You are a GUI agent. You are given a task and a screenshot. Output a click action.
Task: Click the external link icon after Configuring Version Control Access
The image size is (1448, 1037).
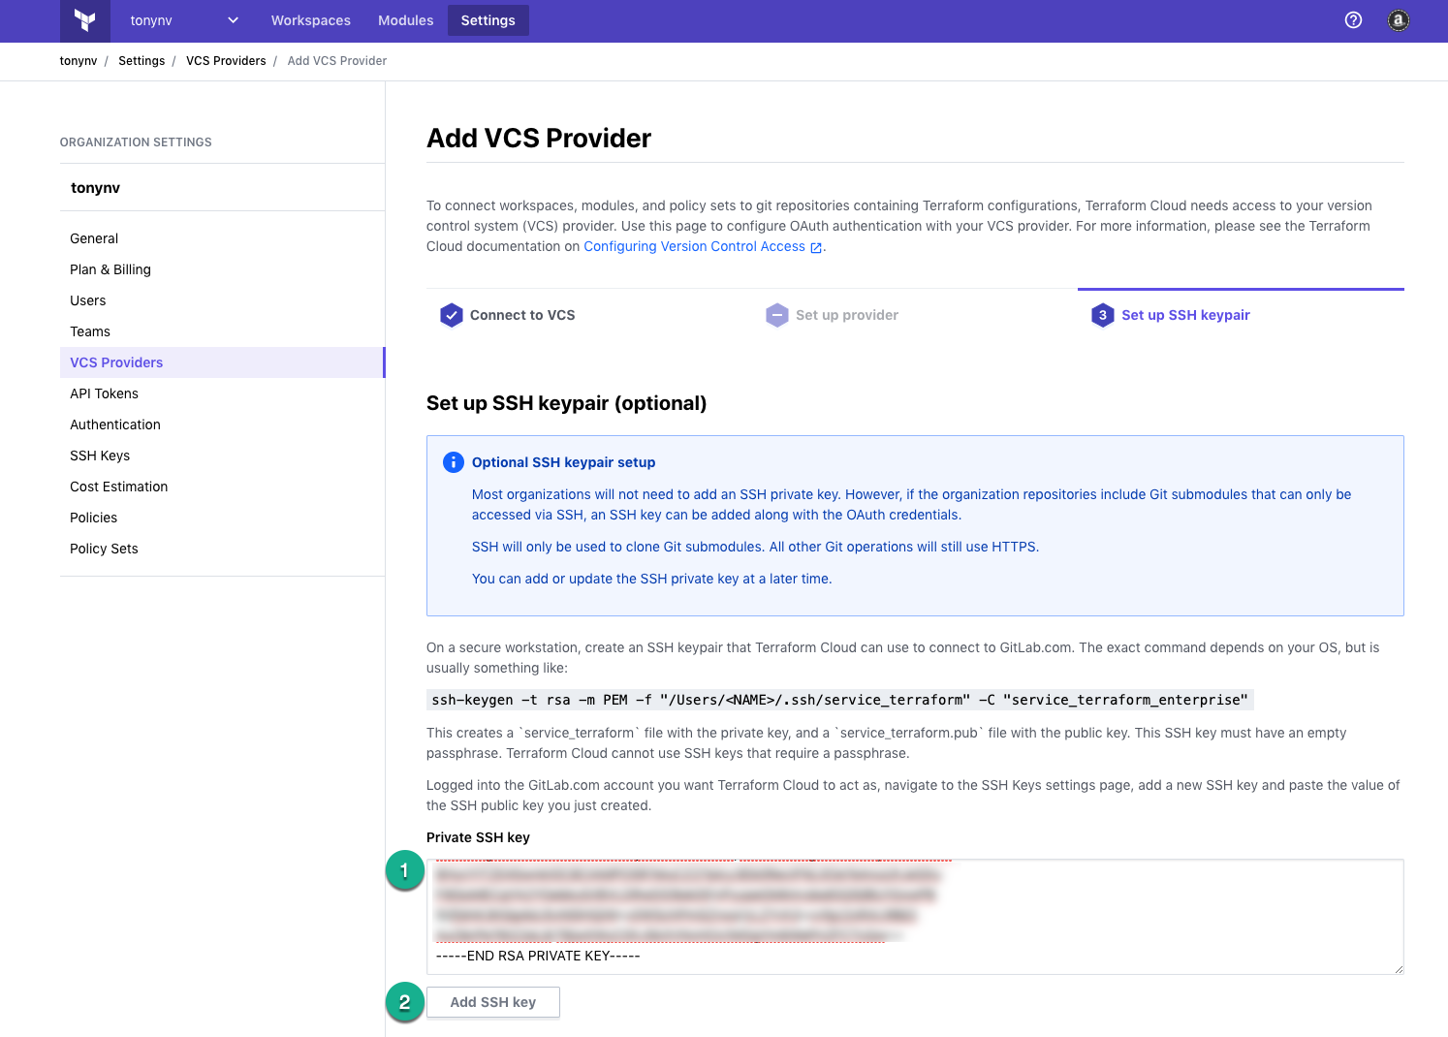(816, 248)
